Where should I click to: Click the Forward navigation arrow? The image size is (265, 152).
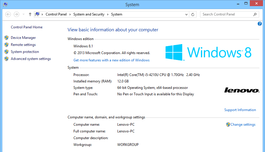click(x=16, y=14)
